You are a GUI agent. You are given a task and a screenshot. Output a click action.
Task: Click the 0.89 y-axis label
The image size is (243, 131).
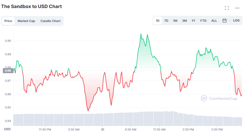click(8, 54)
